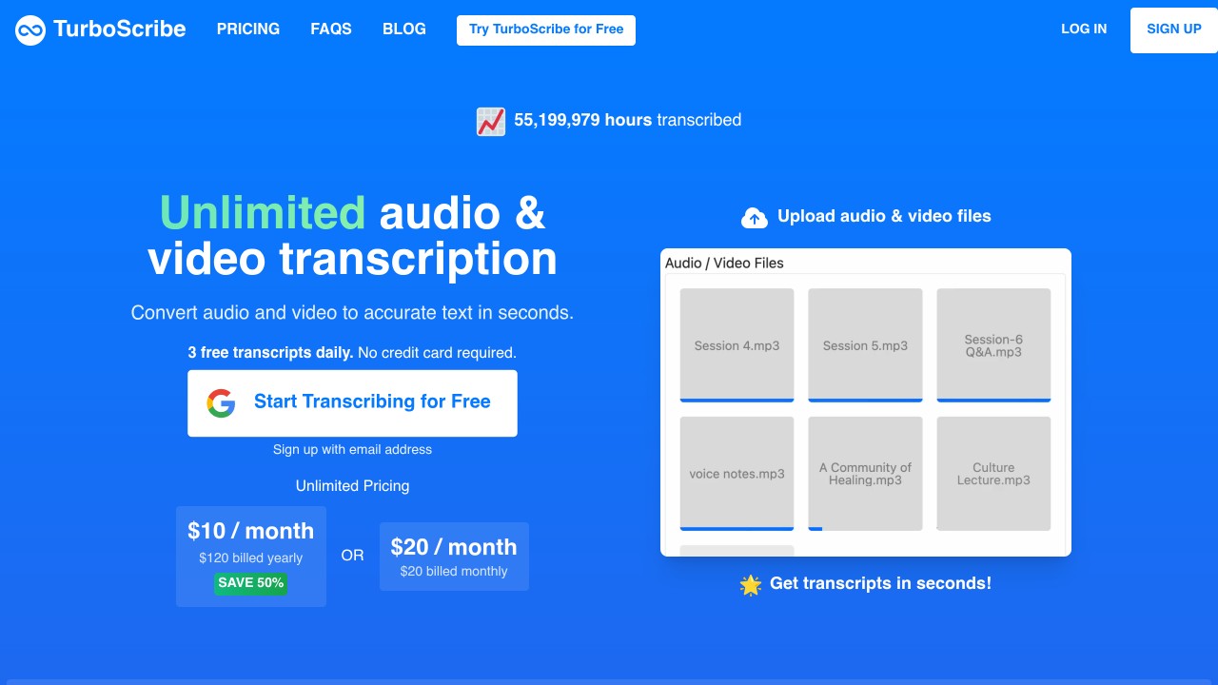Viewport: 1218px width, 685px height.
Task: Select the $10 / month pricing card
Action: click(x=251, y=556)
